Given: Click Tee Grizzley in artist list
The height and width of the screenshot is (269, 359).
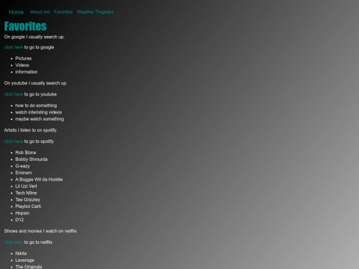Looking at the screenshot, I should [x=28, y=200].
